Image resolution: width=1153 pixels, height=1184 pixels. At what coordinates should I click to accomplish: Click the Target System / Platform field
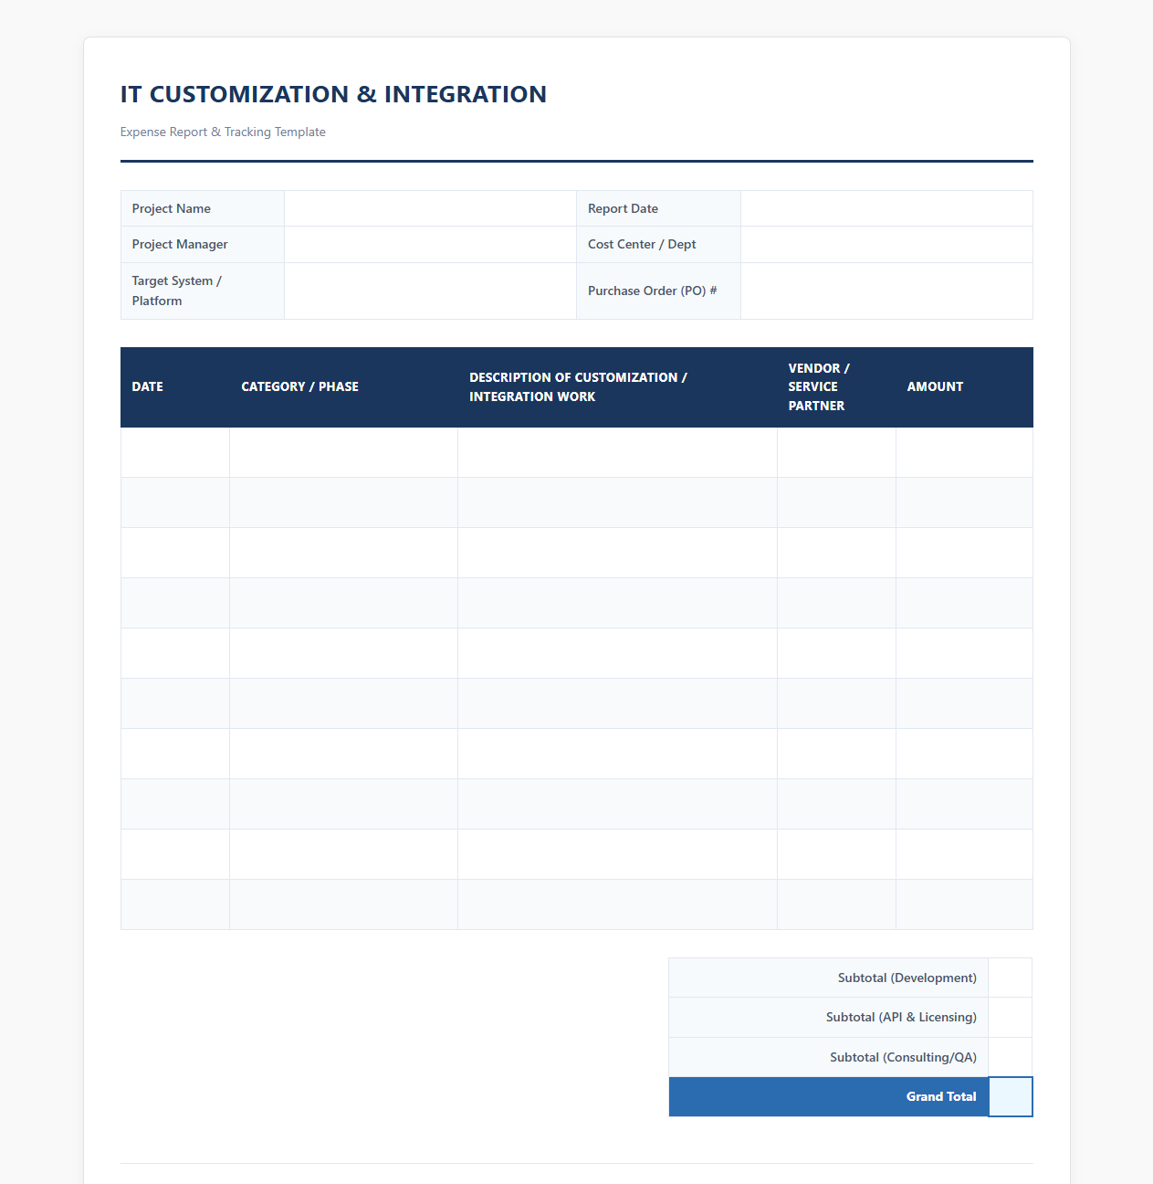point(430,291)
